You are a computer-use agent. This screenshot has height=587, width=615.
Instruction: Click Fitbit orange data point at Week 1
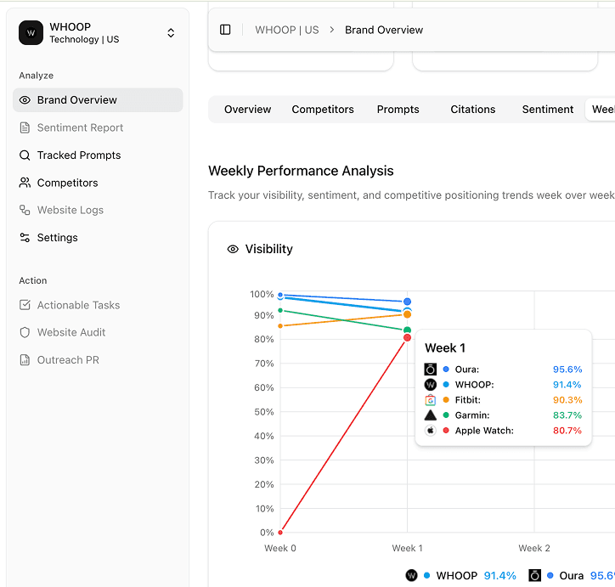[407, 314]
